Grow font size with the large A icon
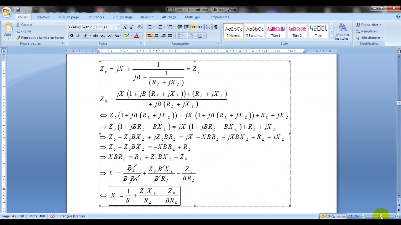Image resolution: width=401 pixels, height=225 pixels. click(x=125, y=27)
